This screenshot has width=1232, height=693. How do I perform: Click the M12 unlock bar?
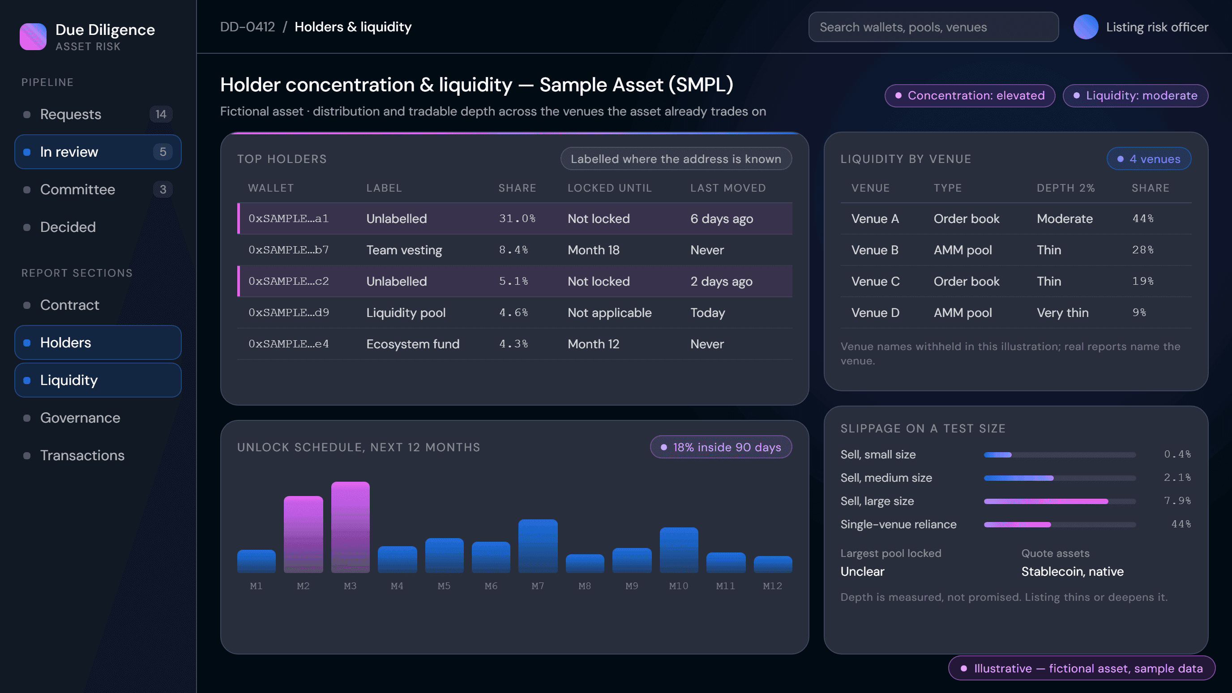pyautogui.click(x=772, y=565)
